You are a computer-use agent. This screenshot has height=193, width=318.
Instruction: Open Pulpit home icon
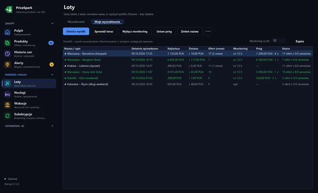coord(8,32)
